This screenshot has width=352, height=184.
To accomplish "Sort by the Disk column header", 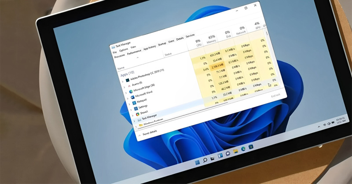I will tap(227, 34).
